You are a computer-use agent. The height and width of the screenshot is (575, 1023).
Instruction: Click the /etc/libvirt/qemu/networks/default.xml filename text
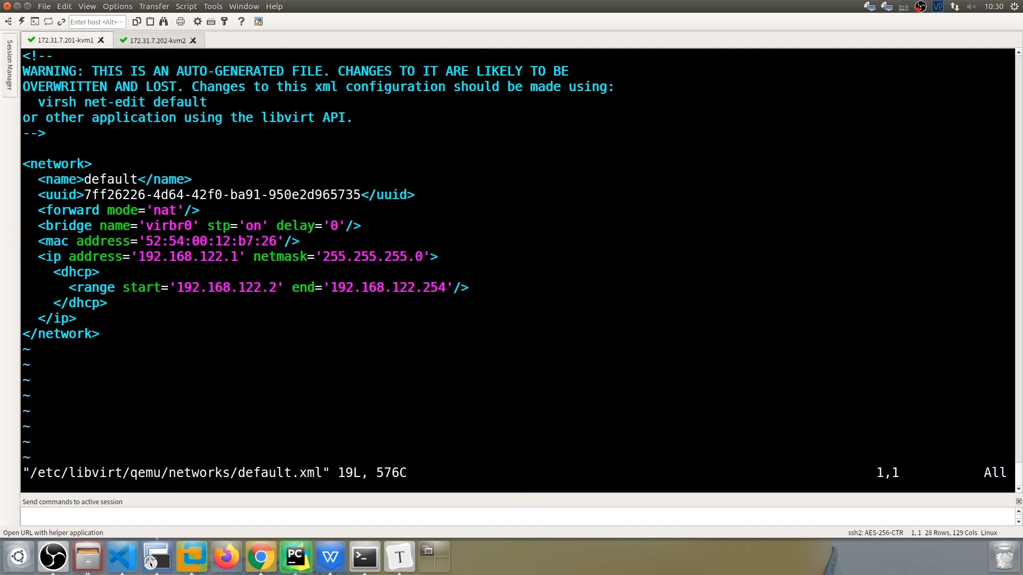(176, 473)
